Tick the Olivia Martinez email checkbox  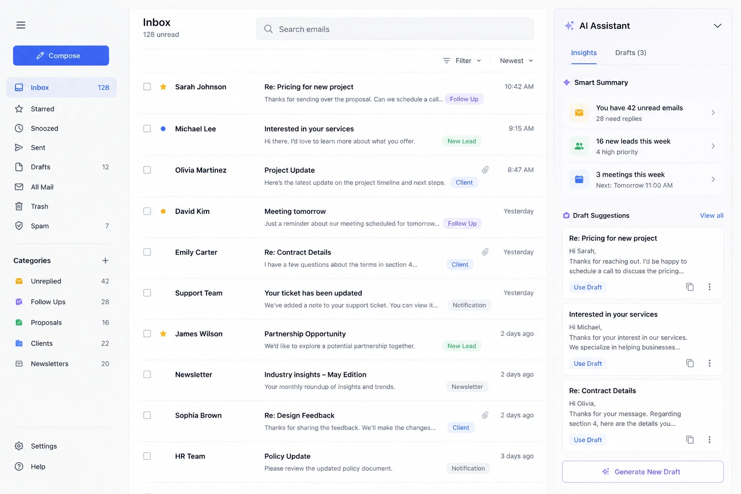(x=147, y=170)
